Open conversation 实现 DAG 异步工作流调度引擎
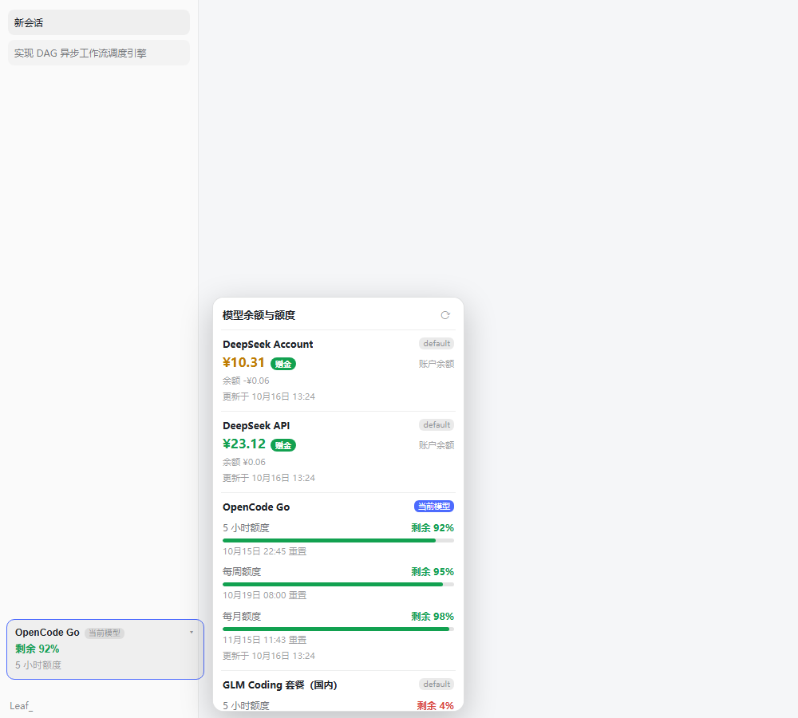The image size is (798, 718). (x=99, y=53)
